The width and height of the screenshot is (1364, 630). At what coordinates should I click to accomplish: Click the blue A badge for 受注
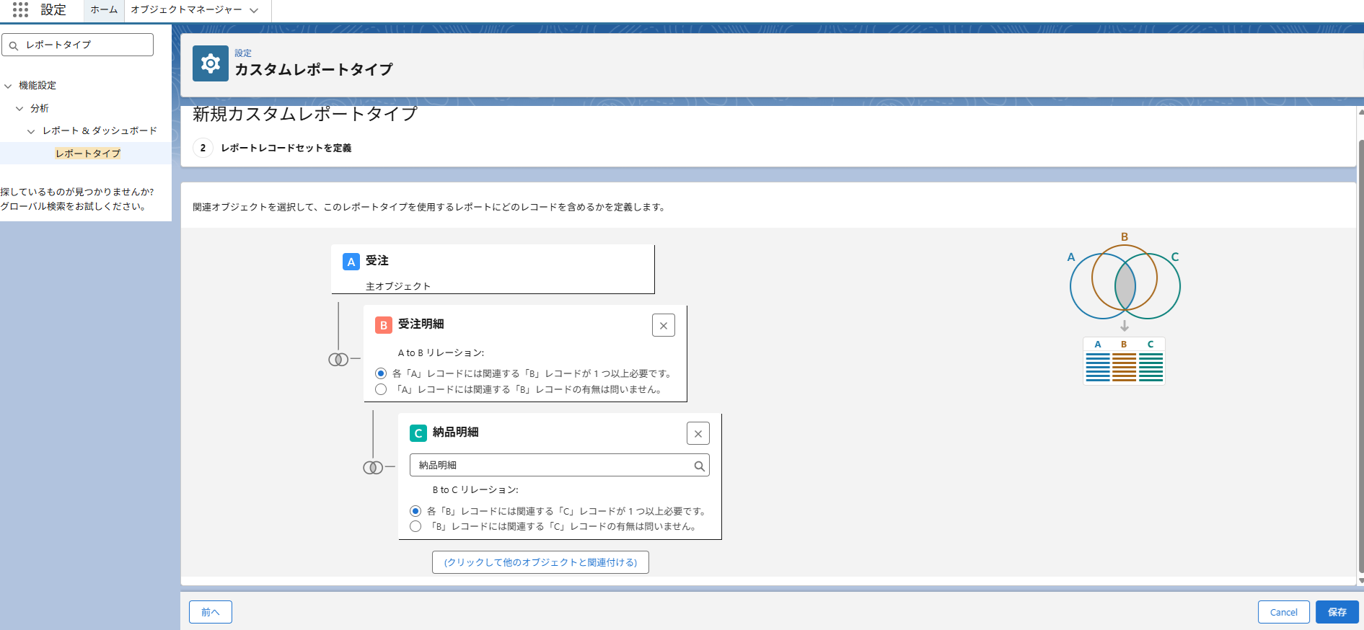pyautogui.click(x=351, y=262)
